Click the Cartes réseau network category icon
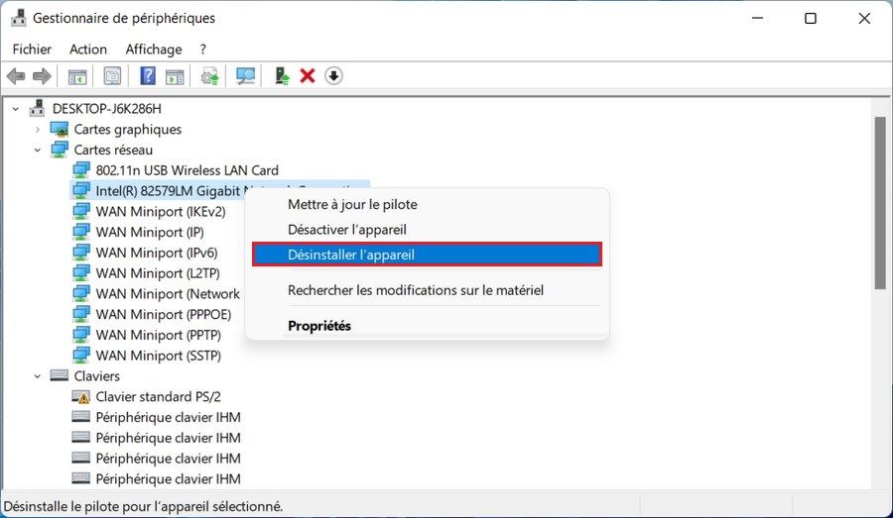Viewport: 893px width, 518px height. [x=60, y=150]
